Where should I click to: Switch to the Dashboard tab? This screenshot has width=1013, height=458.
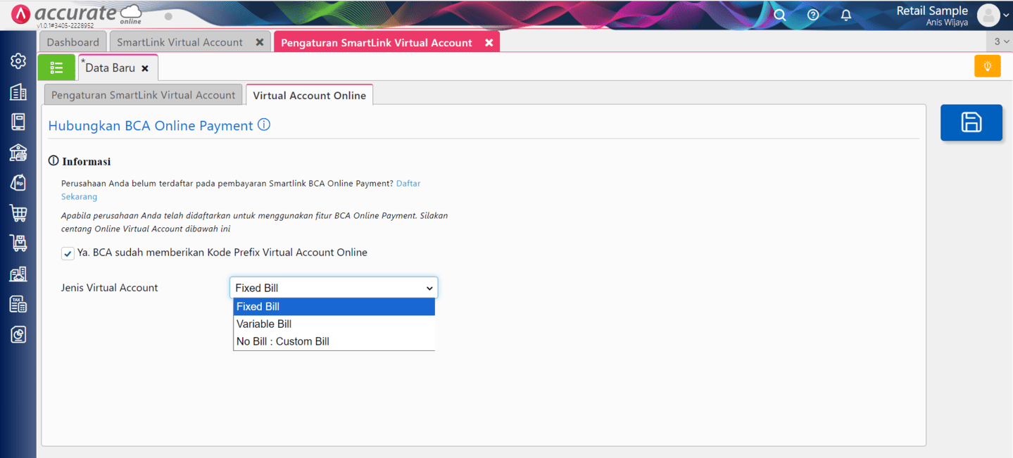point(73,42)
